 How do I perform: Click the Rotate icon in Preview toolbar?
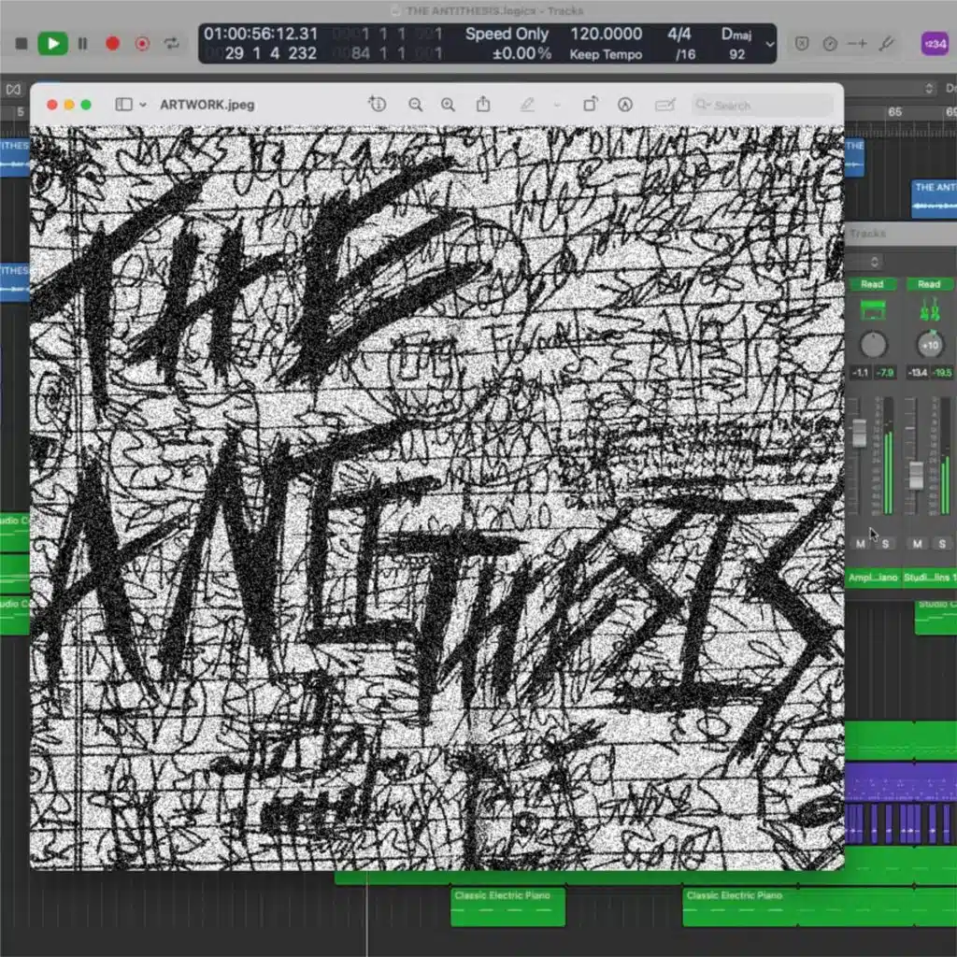pos(591,105)
